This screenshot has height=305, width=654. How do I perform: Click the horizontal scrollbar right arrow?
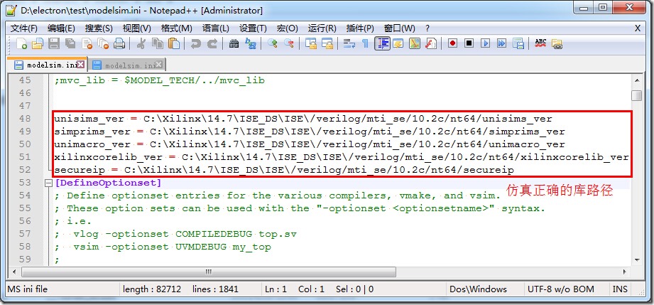click(x=624, y=272)
